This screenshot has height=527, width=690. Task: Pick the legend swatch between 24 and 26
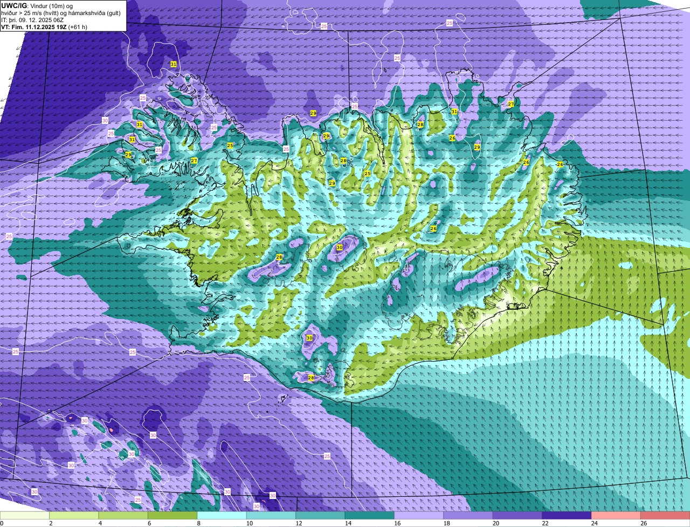coord(616,516)
